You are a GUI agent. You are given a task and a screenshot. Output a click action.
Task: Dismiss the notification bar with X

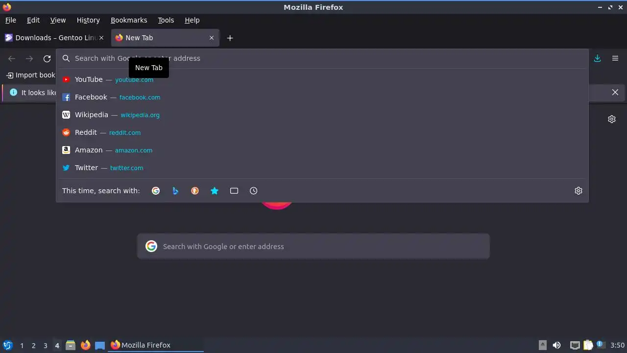pyautogui.click(x=615, y=92)
